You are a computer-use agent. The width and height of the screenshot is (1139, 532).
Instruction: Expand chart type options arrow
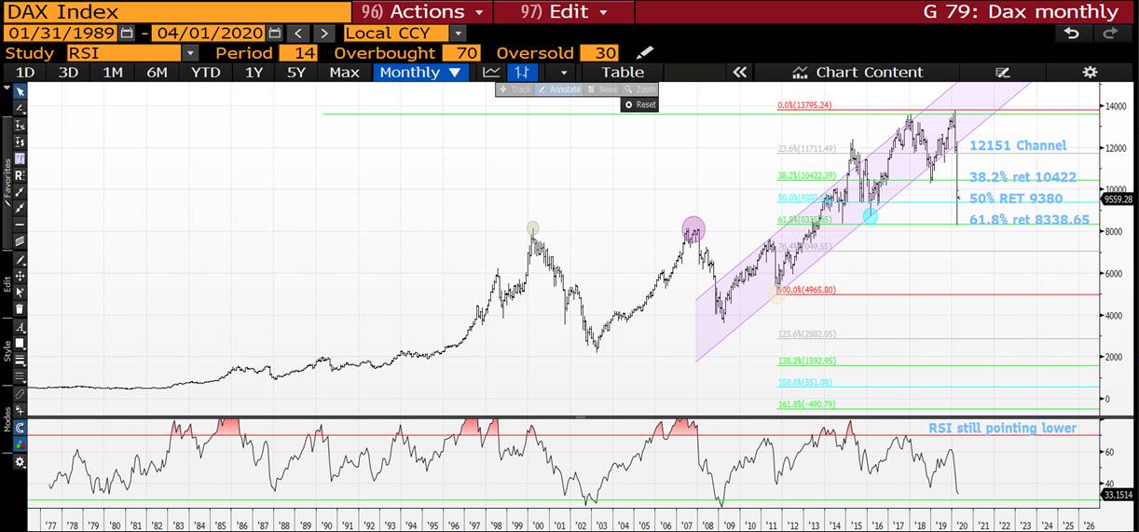point(563,72)
